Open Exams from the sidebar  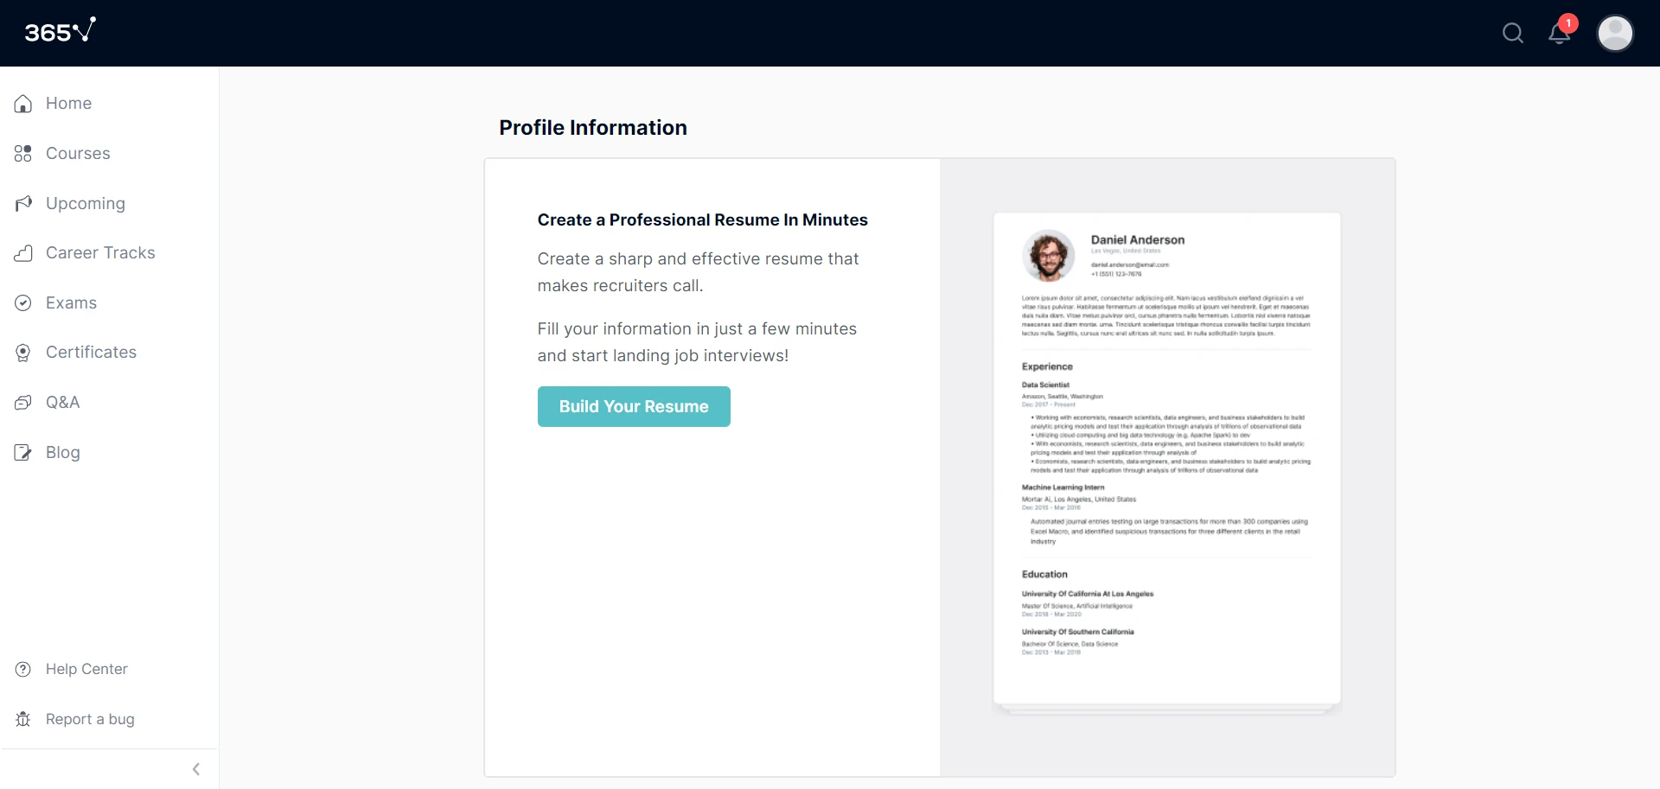click(71, 303)
